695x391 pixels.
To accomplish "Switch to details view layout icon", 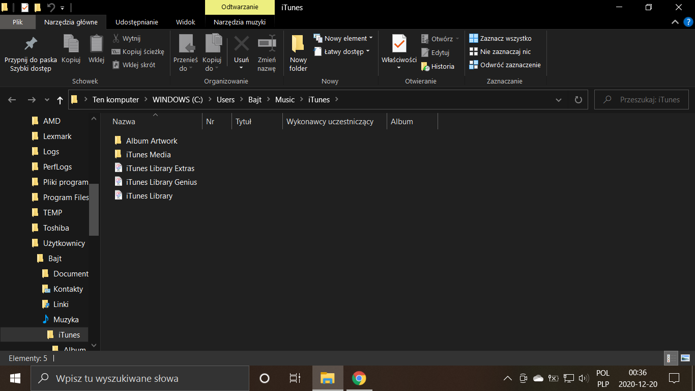I will click(x=671, y=358).
